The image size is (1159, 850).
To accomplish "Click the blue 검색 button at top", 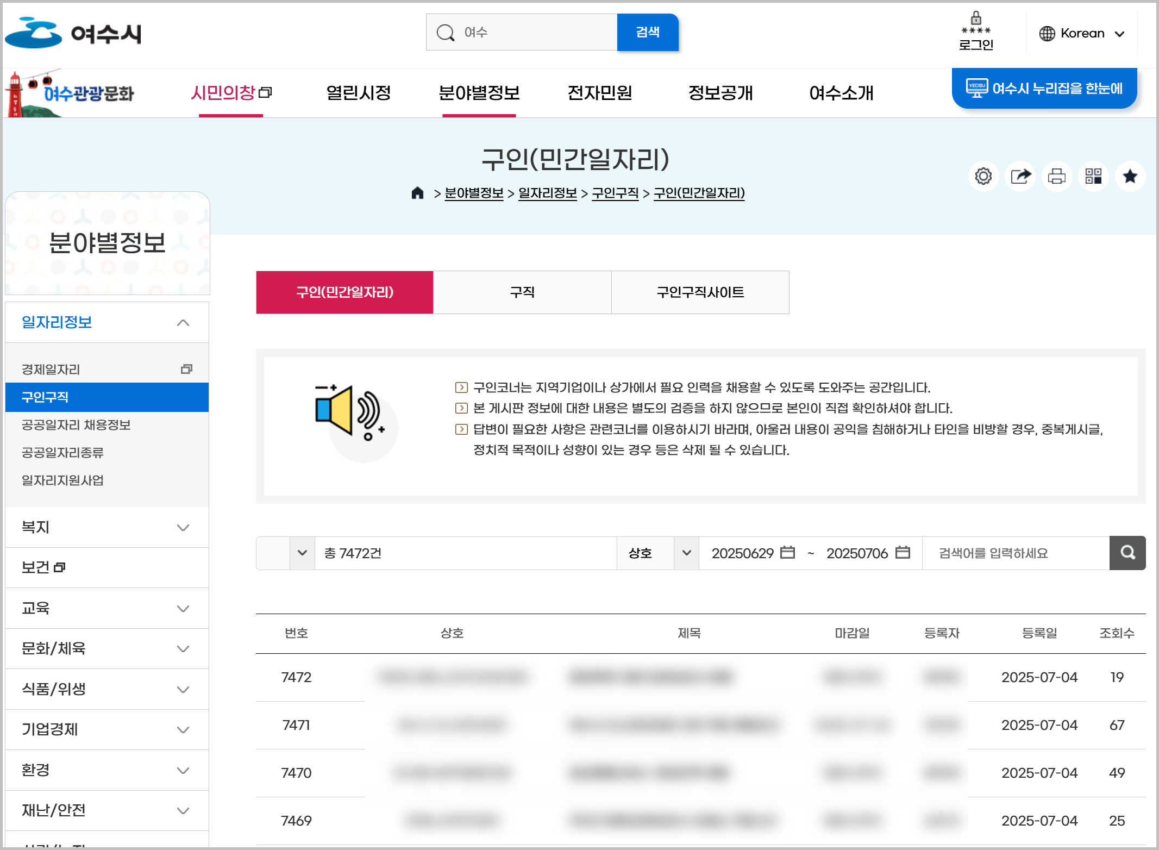I will (x=647, y=33).
